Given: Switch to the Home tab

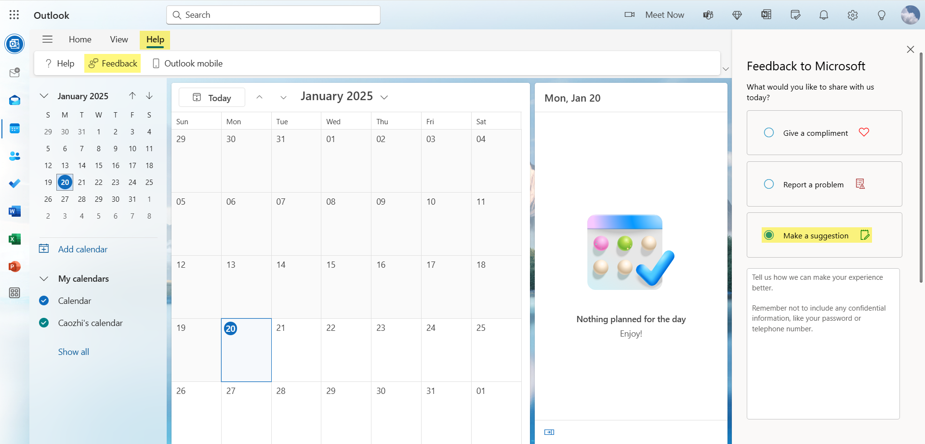Looking at the screenshot, I should pyautogui.click(x=80, y=39).
